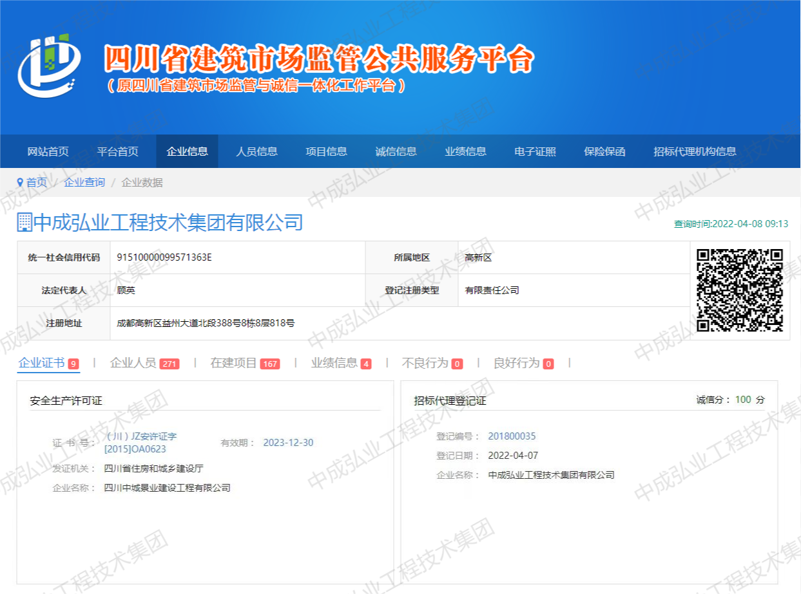Click the 企业数据 breadcrumb text

(142, 183)
